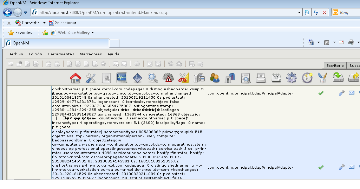Click green checkmark in p-ti-jbece row
The width and height of the screenshot is (360, 189).
[321, 93]
